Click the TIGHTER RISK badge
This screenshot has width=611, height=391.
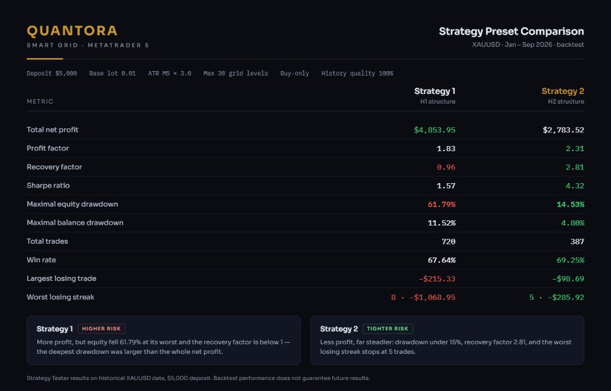pyautogui.click(x=388, y=328)
